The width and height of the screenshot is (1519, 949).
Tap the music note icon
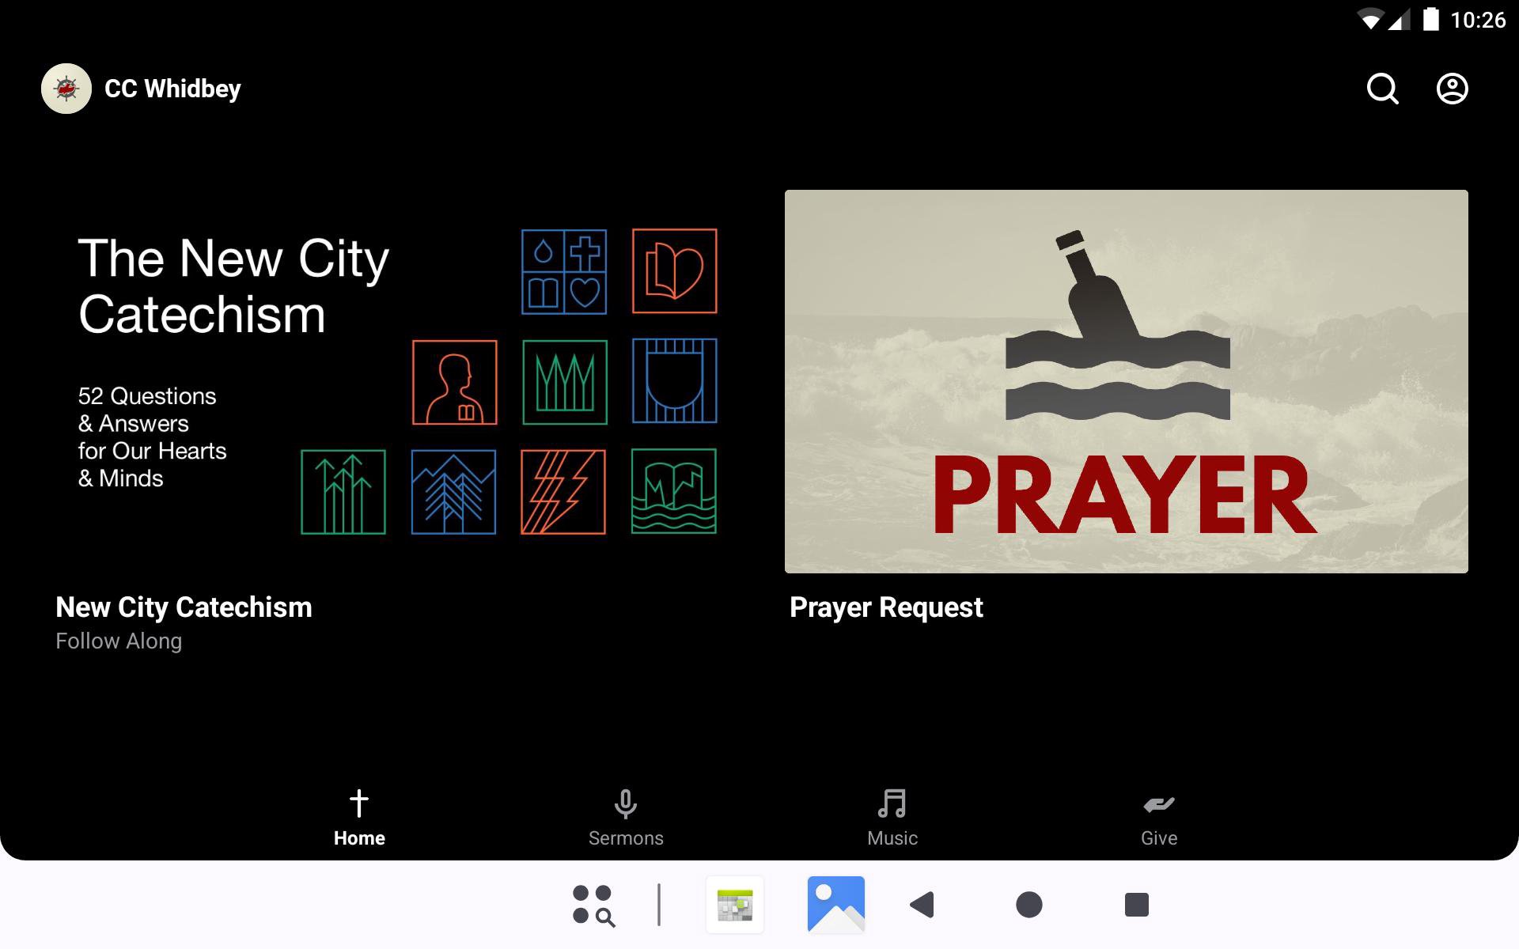(x=892, y=803)
